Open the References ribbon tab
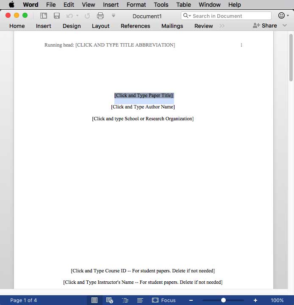This screenshot has height=305, width=294. point(135,26)
